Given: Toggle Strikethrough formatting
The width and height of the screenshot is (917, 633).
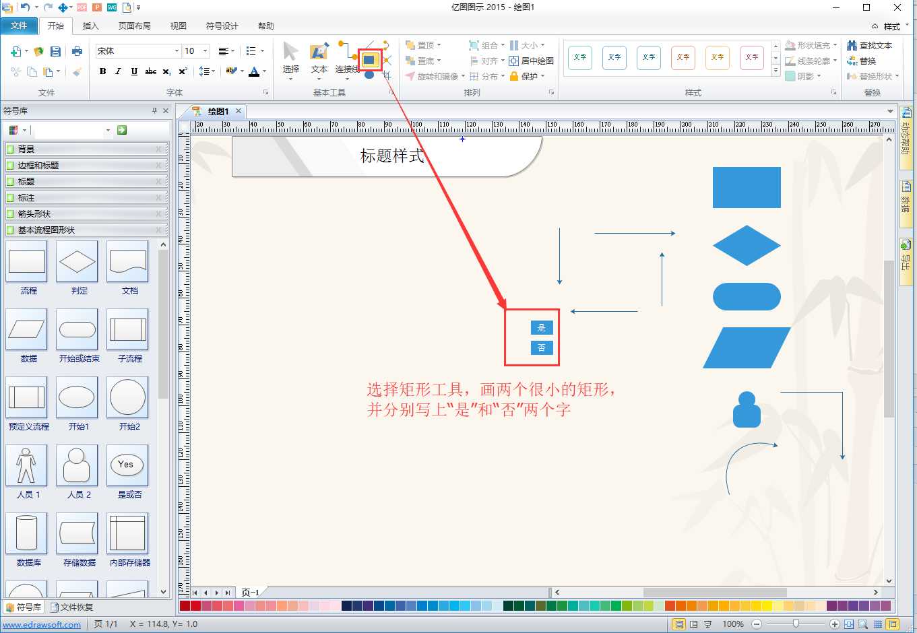Looking at the screenshot, I should pos(150,71).
